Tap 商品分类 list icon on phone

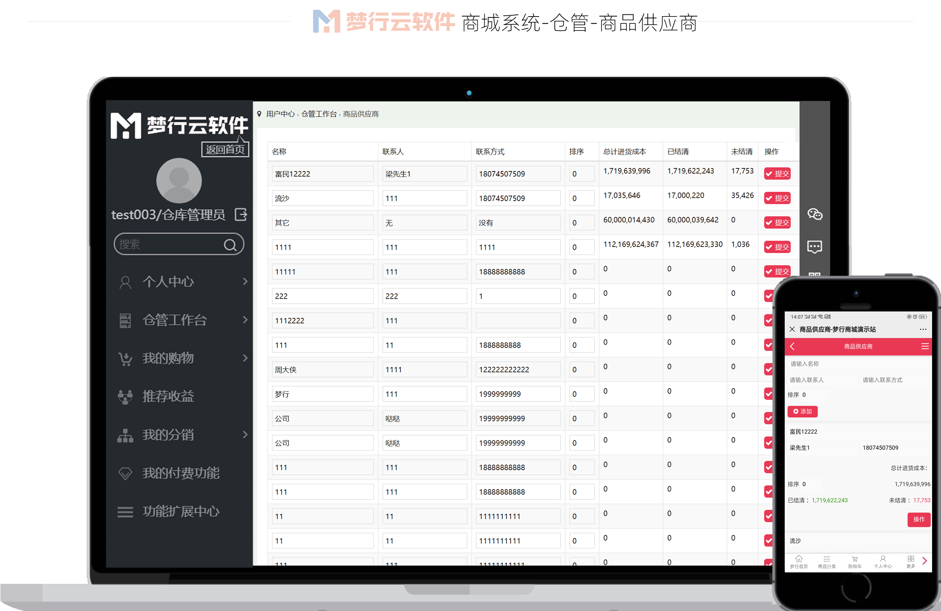coord(827,559)
